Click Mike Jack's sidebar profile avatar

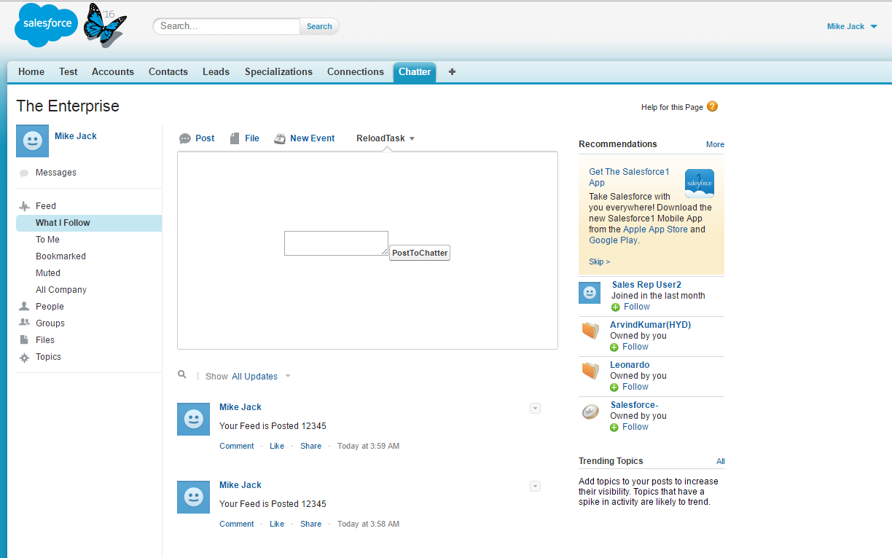[32, 141]
